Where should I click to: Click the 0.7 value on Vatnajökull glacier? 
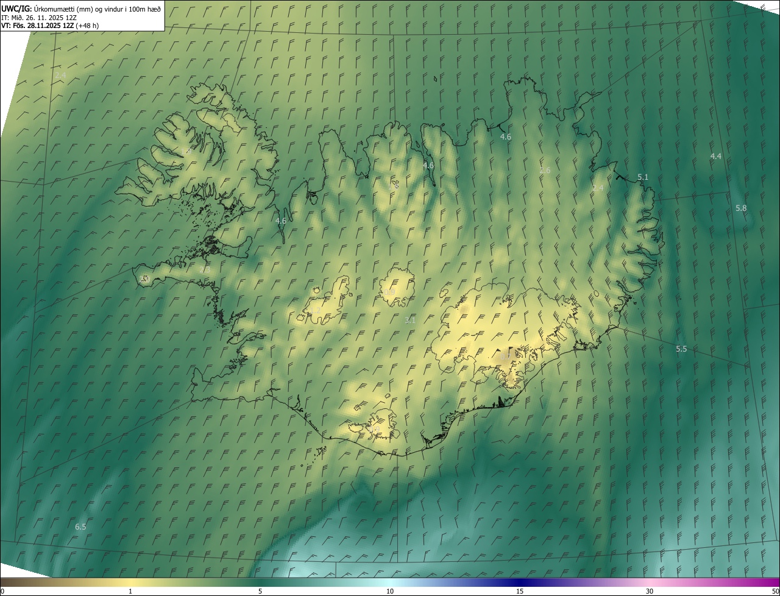point(506,355)
